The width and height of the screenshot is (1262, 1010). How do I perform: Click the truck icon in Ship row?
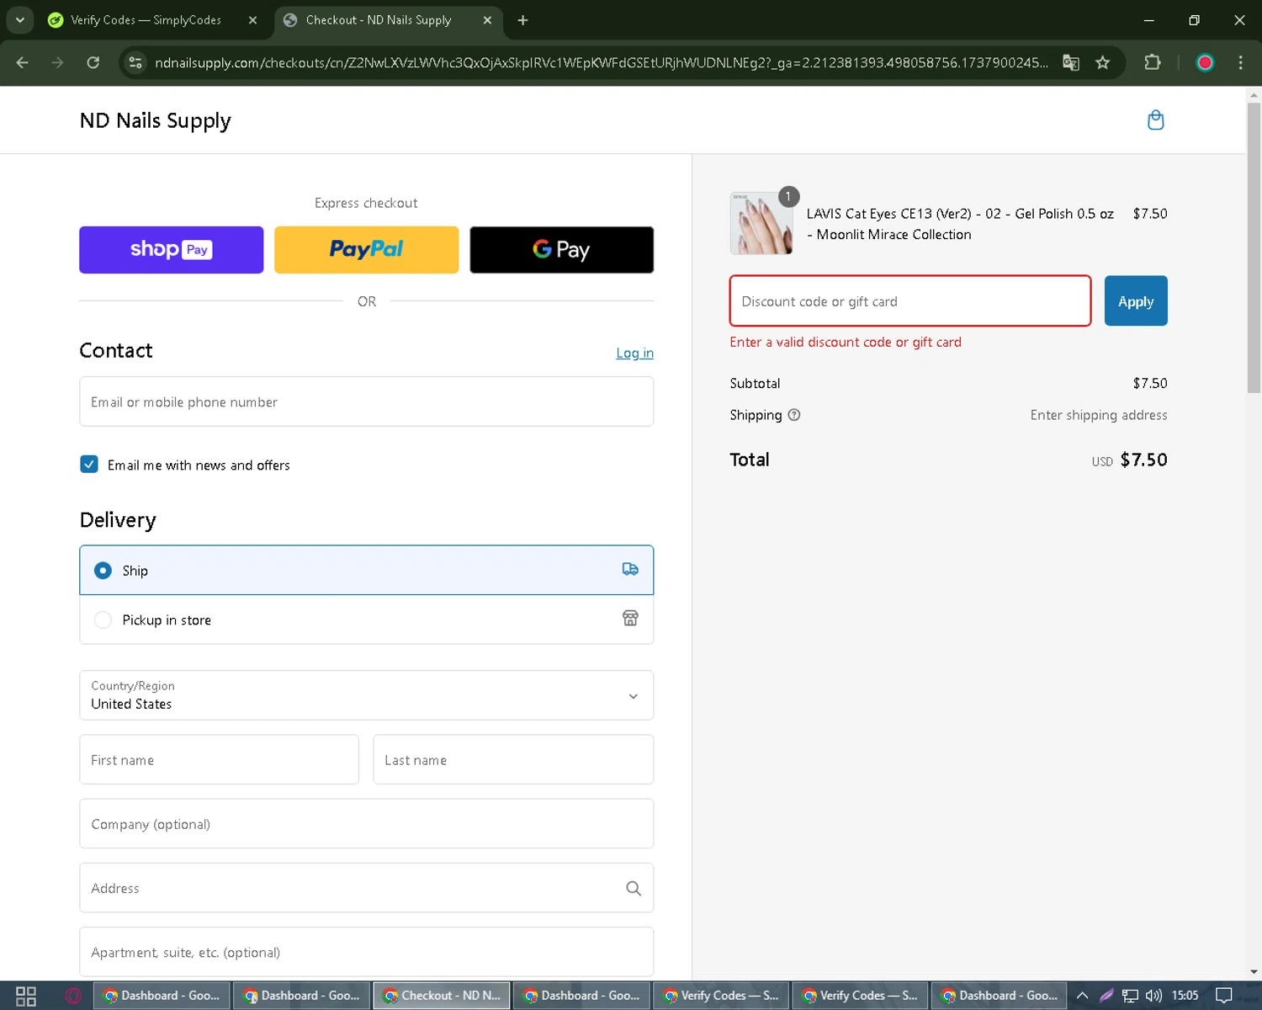point(630,570)
